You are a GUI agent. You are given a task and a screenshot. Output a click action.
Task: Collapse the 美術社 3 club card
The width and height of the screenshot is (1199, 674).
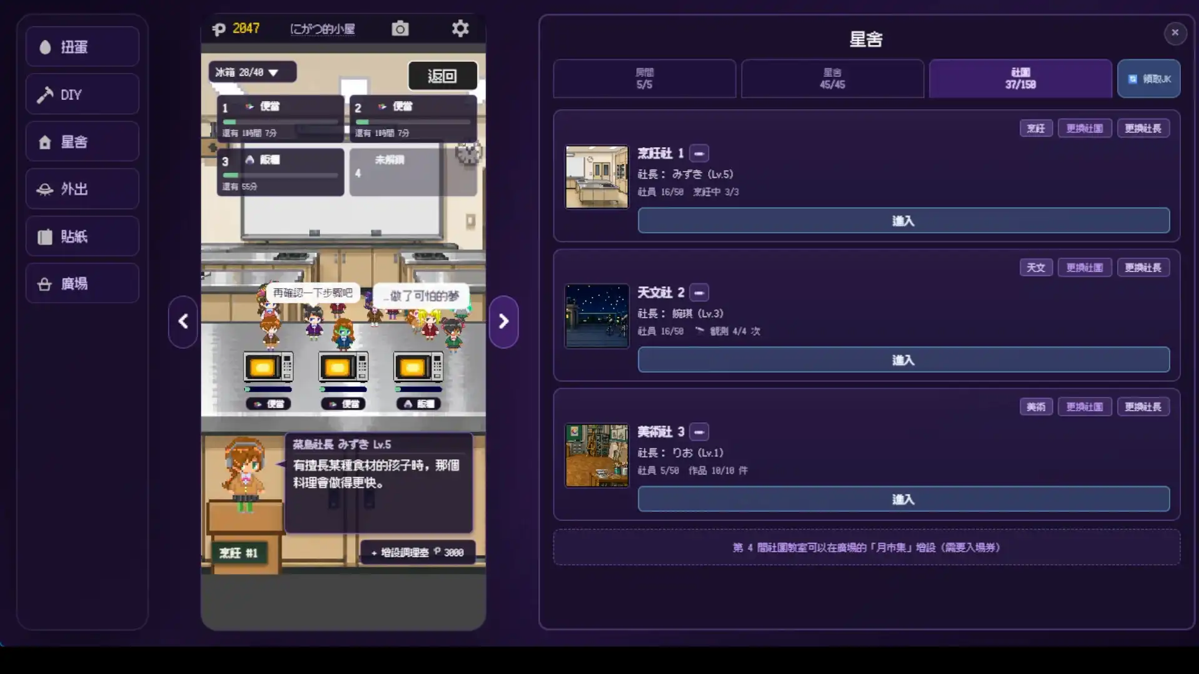(699, 432)
